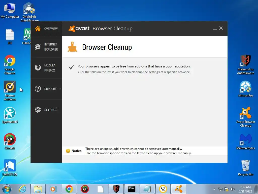This screenshot has height=194, width=258.
Task: Select the Malwarebytes desktop shortcut
Action: click(x=245, y=141)
